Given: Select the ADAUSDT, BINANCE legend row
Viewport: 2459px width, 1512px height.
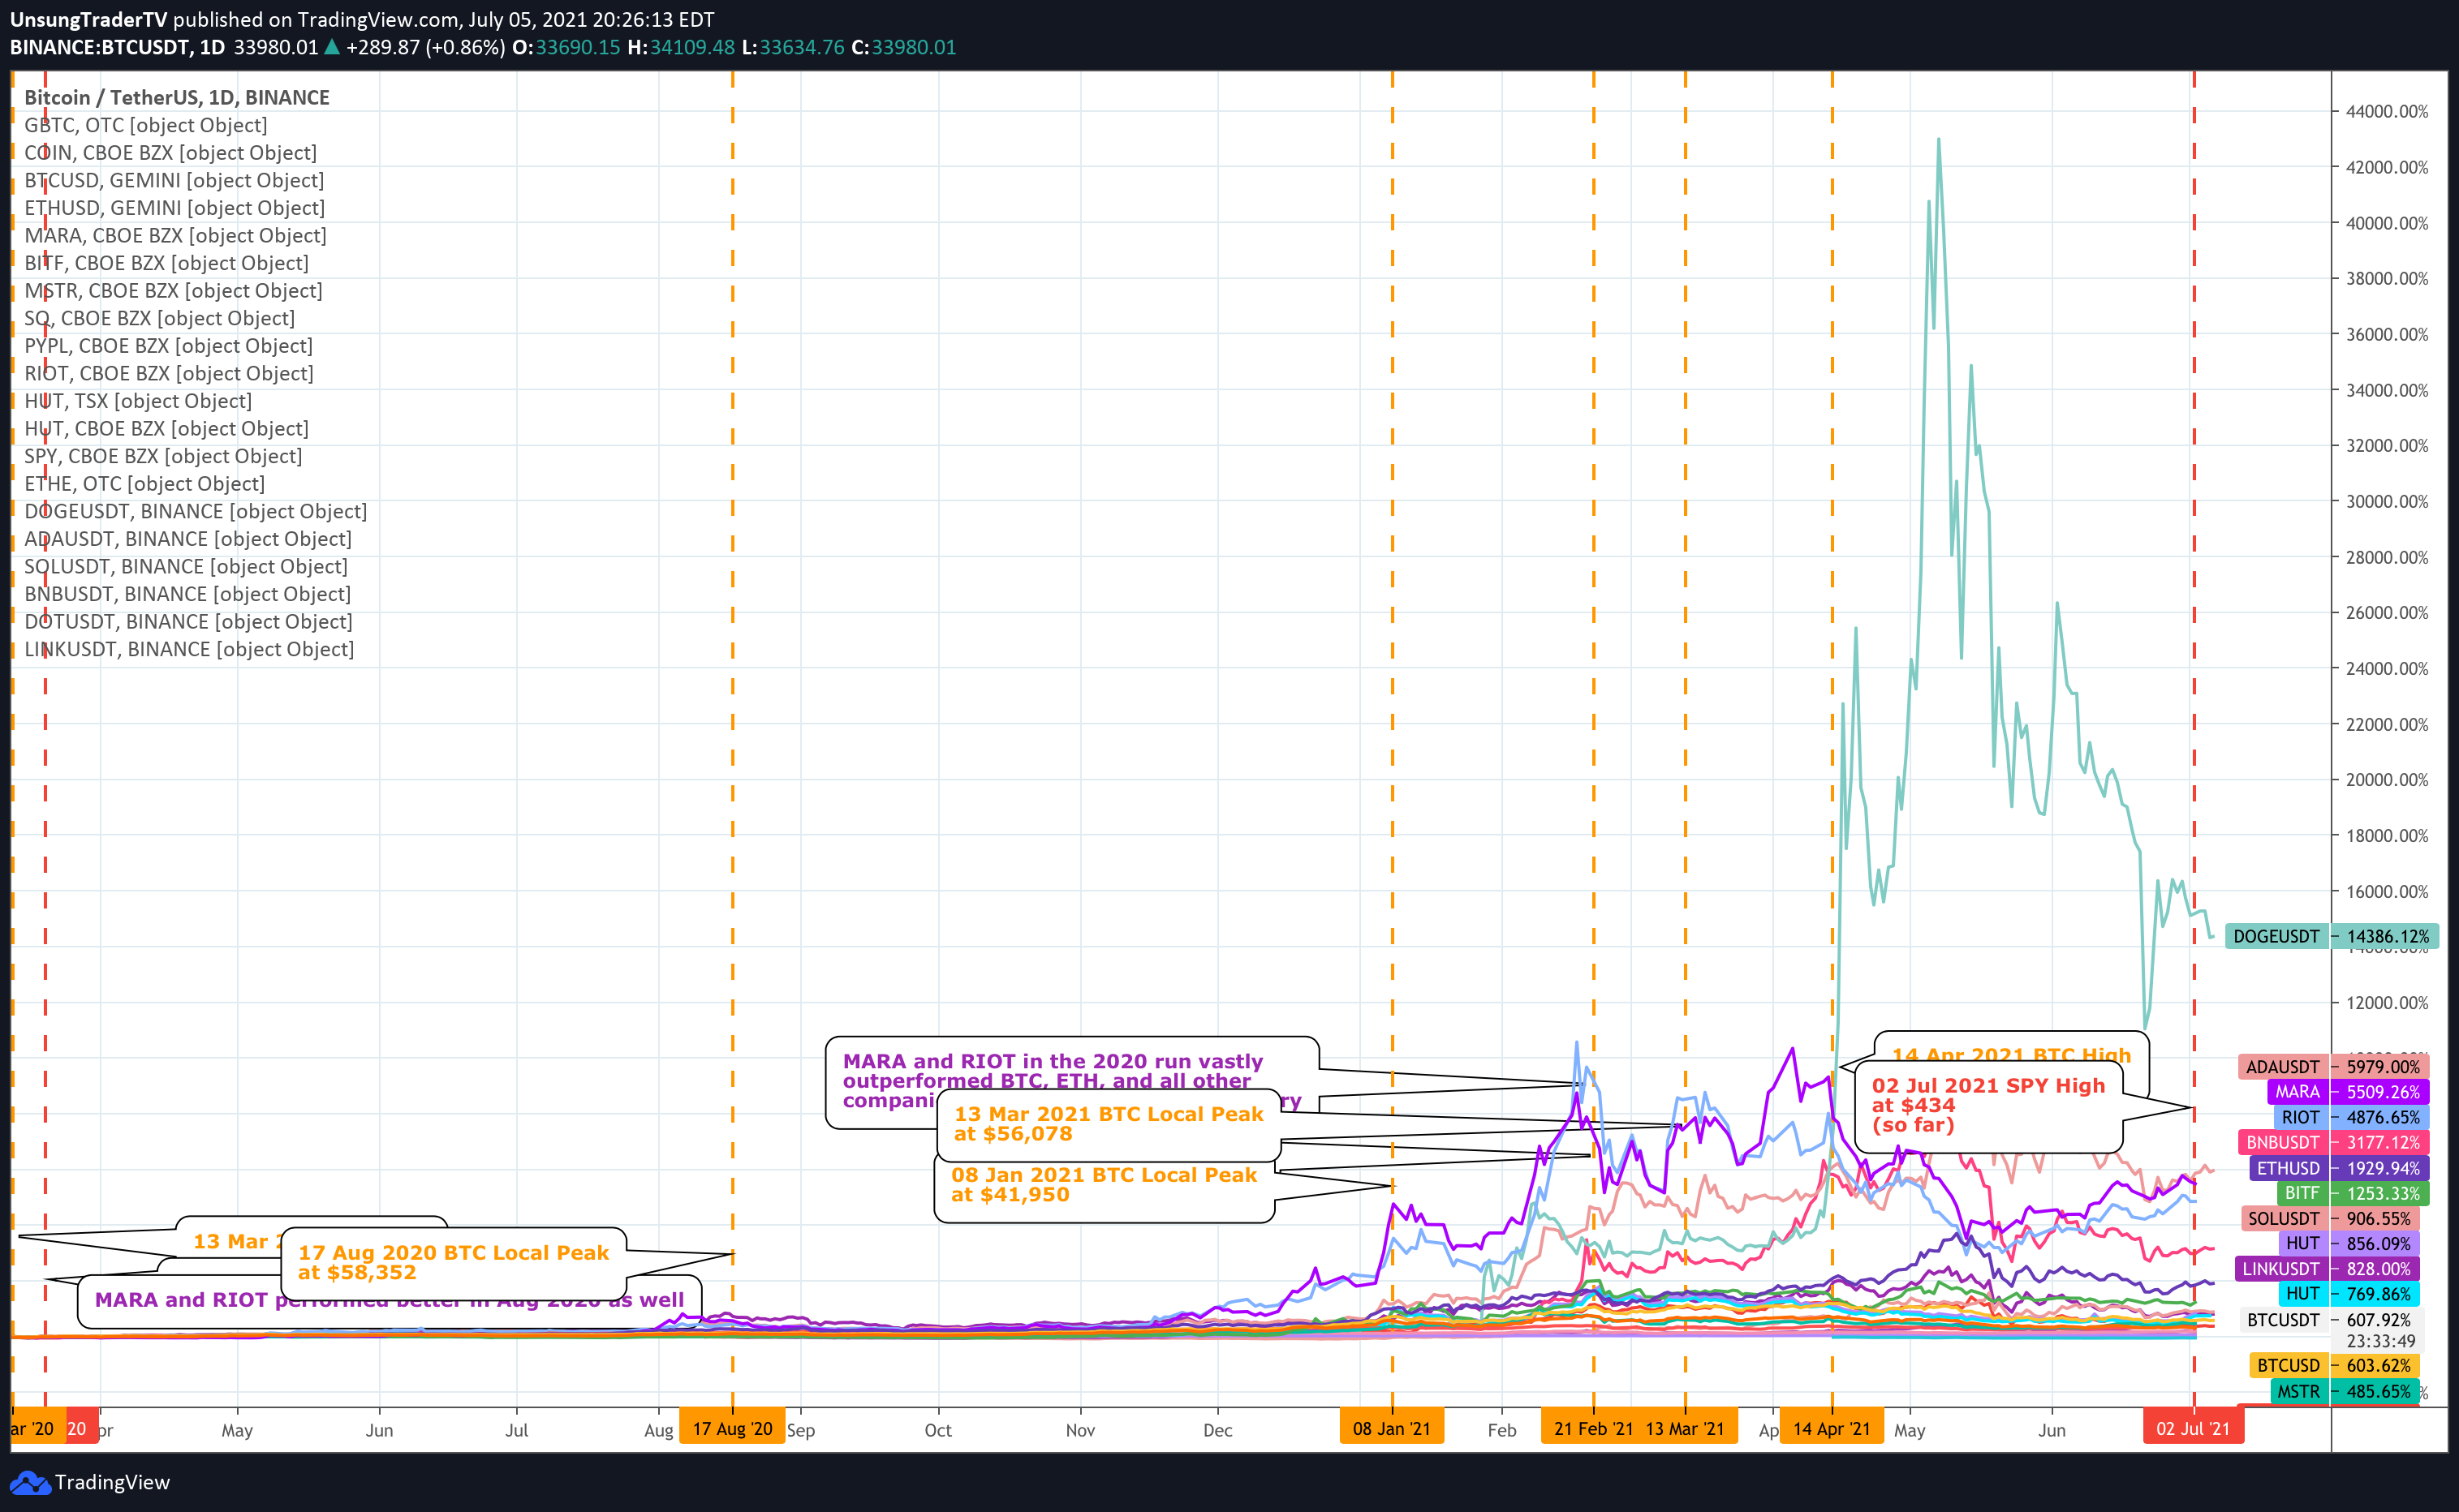Looking at the screenshot, I should pyautogui.click(x=188, y=539).
